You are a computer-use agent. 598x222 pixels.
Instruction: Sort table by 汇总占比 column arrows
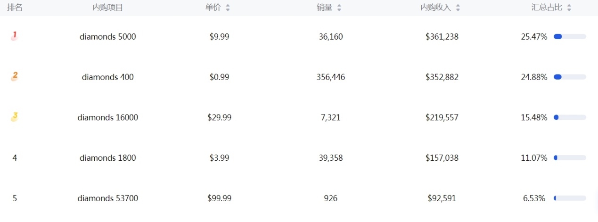click(x=569, y=8)
